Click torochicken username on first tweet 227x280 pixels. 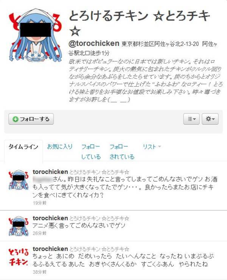coord(50,172)
